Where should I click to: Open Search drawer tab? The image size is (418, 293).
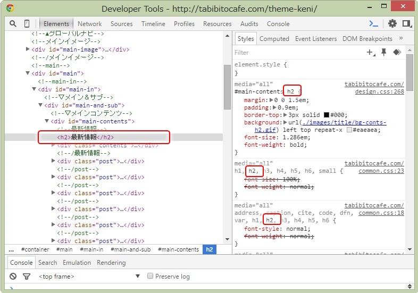47,263
